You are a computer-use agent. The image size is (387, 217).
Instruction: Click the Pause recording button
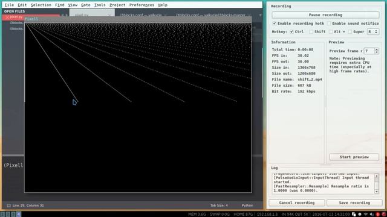pyautogui.click(x=325, y=15)
